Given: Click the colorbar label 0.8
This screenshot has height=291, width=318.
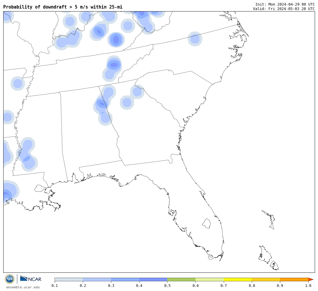Looking at the screenshot, I should tap(252, 286).
